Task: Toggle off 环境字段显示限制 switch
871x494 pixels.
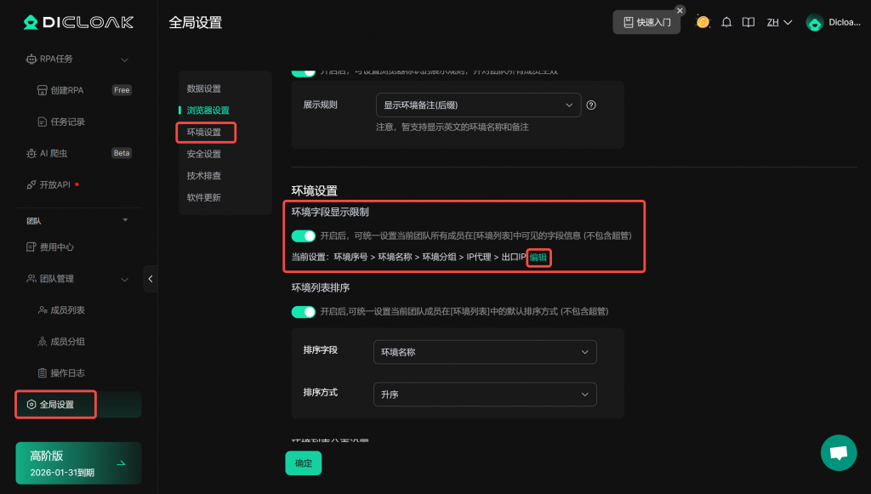Action: pos(304,236)
